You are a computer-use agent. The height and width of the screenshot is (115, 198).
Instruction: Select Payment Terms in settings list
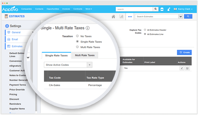tap(17, 85)
